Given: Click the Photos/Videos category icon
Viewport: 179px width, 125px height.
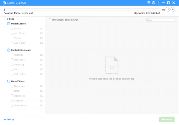Looking at the screenshot, I should 9,24.
